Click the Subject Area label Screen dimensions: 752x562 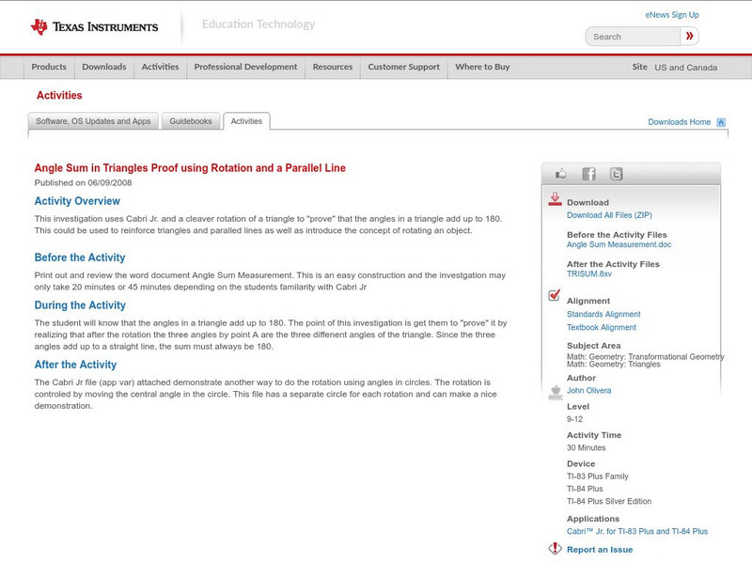click(594, 346)
